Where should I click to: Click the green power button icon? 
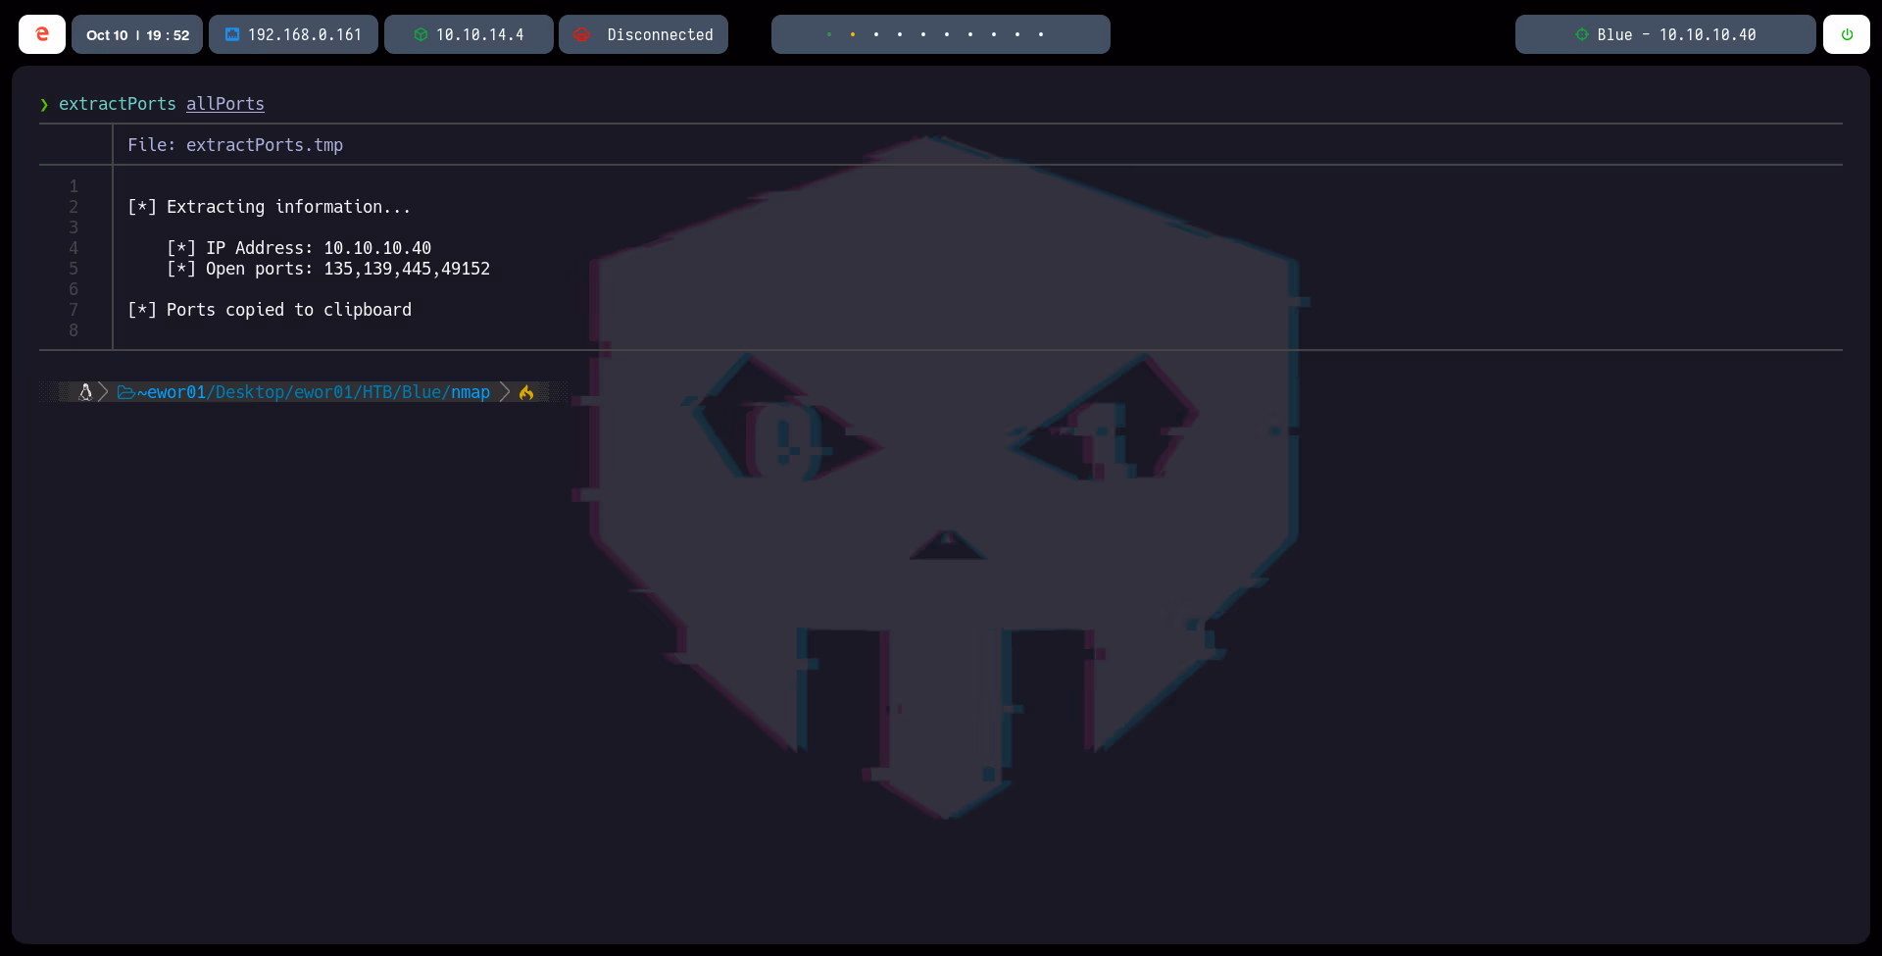click(x=1847, y=34)
